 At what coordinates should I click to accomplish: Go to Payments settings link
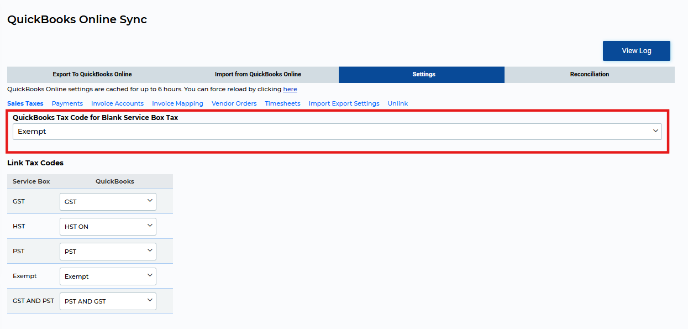pyautogui.click(x=67, y=103)
